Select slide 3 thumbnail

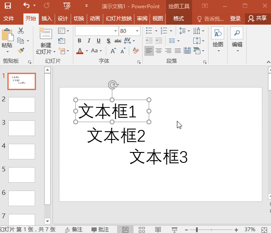(22, 128)
